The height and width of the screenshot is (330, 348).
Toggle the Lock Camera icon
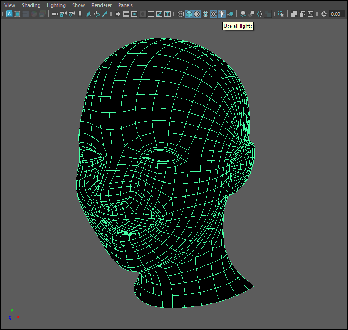click(x=63, y=14)
